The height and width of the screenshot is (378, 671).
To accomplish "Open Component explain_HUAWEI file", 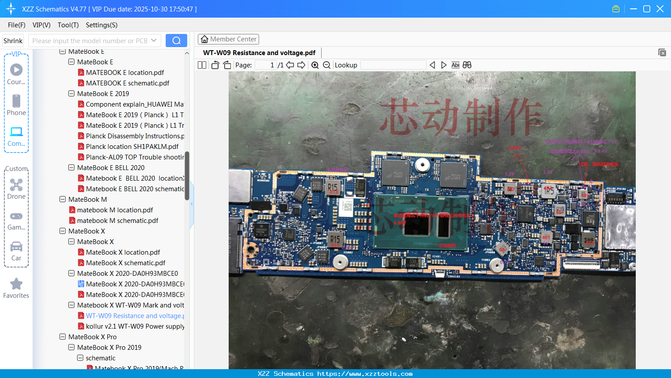I will (x=131, y=104).
